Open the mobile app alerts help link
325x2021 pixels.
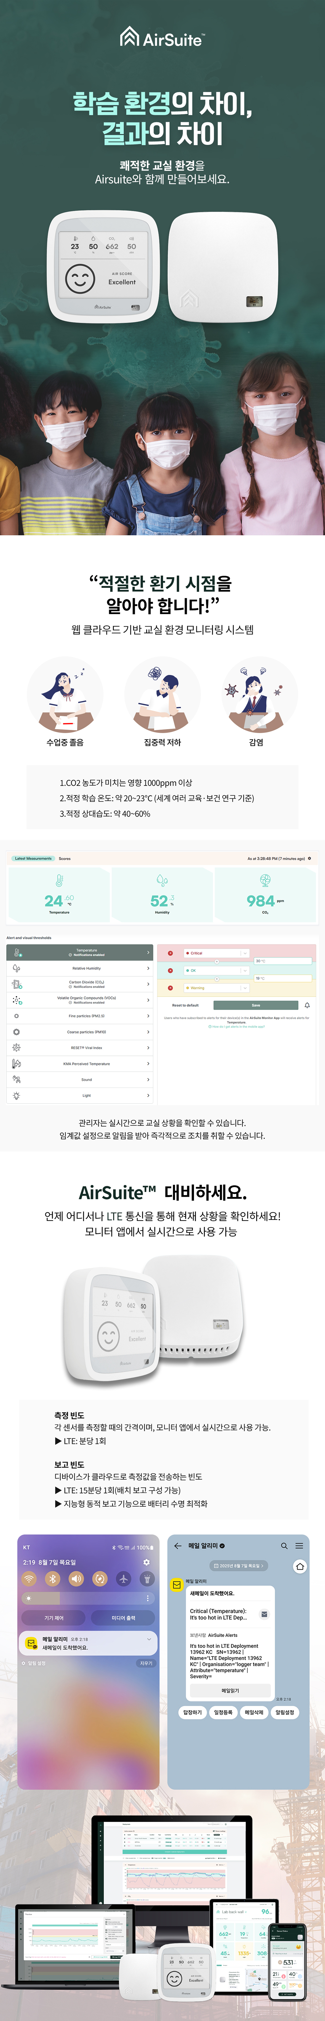[x=236, y=1026]
